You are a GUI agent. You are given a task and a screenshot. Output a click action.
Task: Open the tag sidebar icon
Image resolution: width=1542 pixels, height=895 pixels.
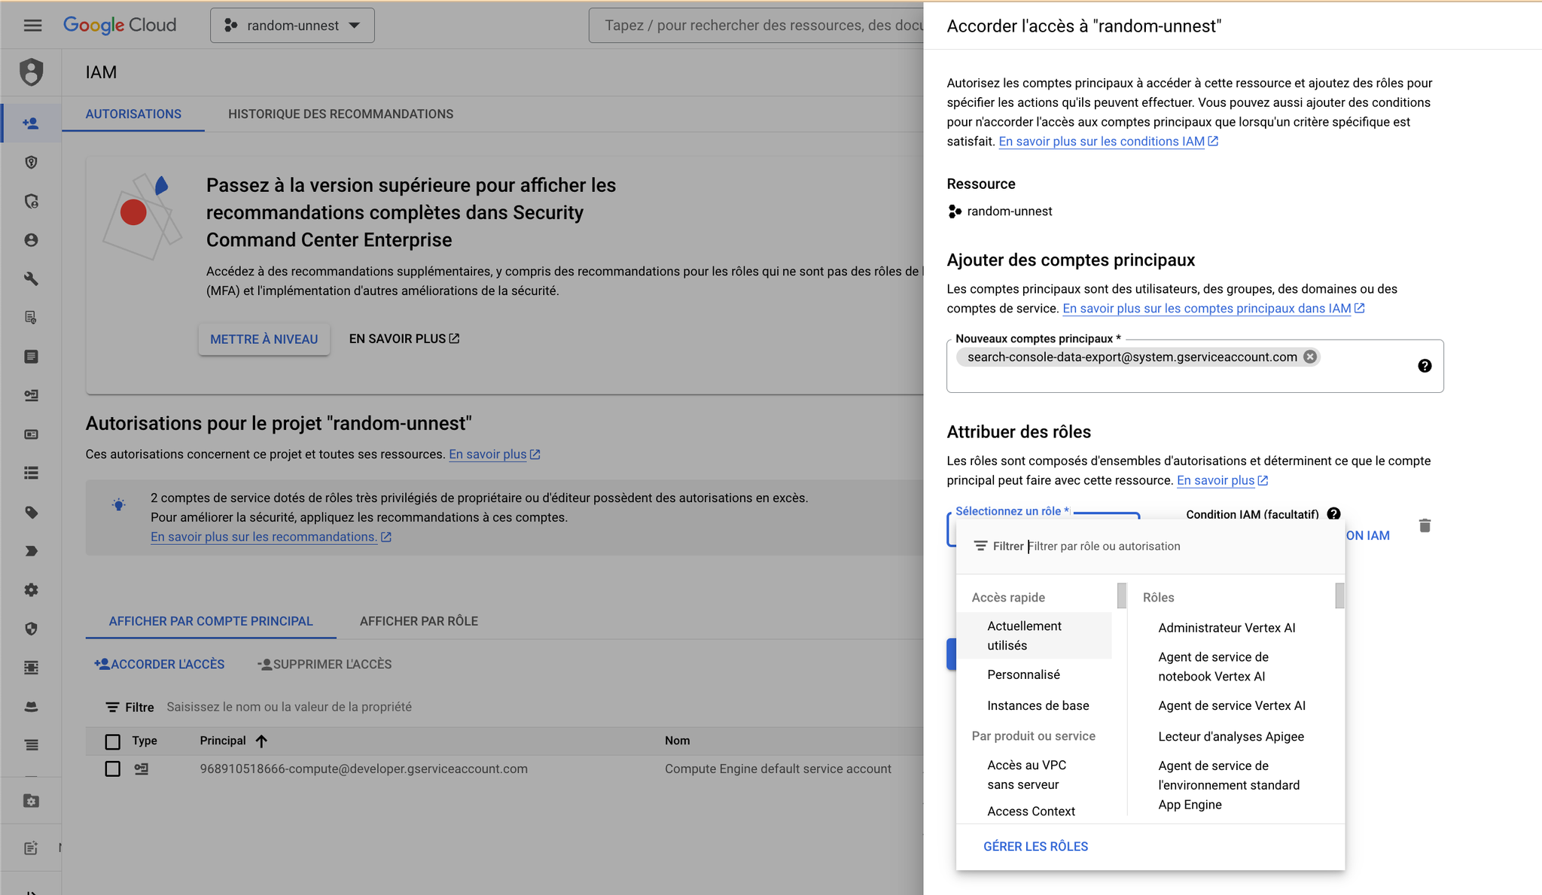(x=31, y=512)
